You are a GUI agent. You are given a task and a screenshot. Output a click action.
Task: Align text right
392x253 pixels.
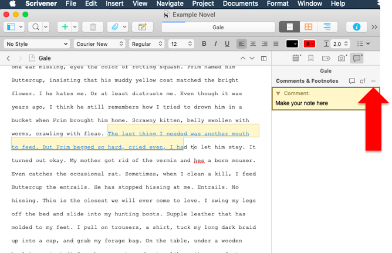pos(265,44)
